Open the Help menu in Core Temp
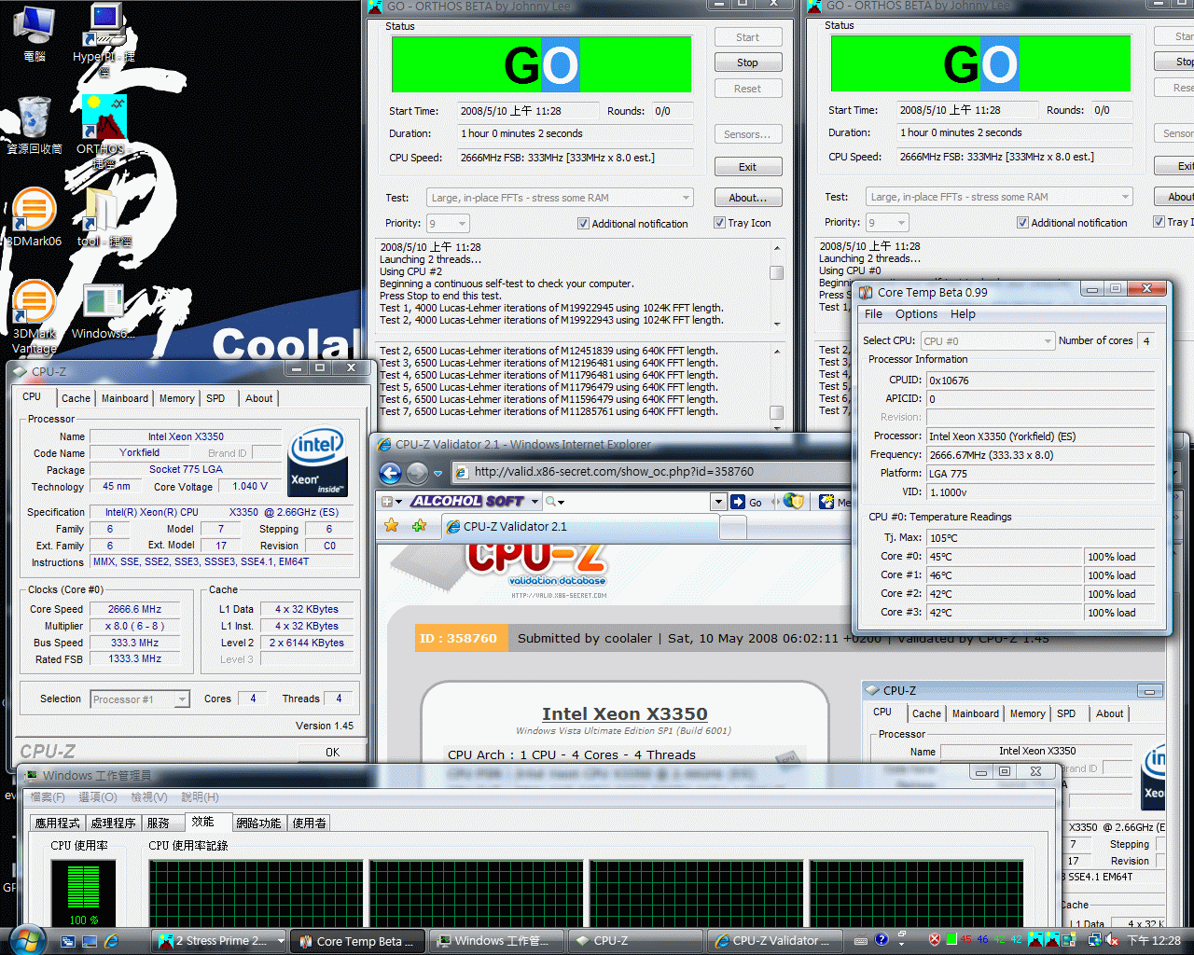The image size is (1194, 955). click(x=964, y=314)
